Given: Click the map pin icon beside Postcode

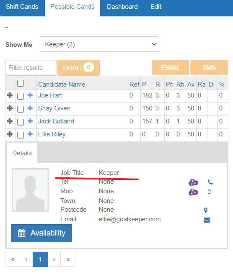Looking at the screenshot, I should click(x=206, y=210).
